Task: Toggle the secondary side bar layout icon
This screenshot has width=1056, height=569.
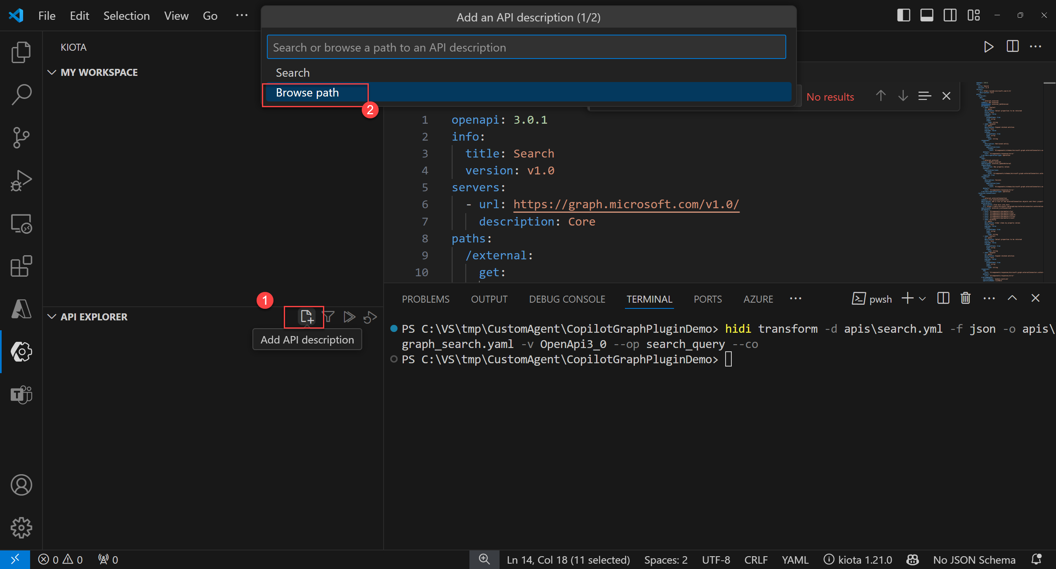Action: pos(950,15)
